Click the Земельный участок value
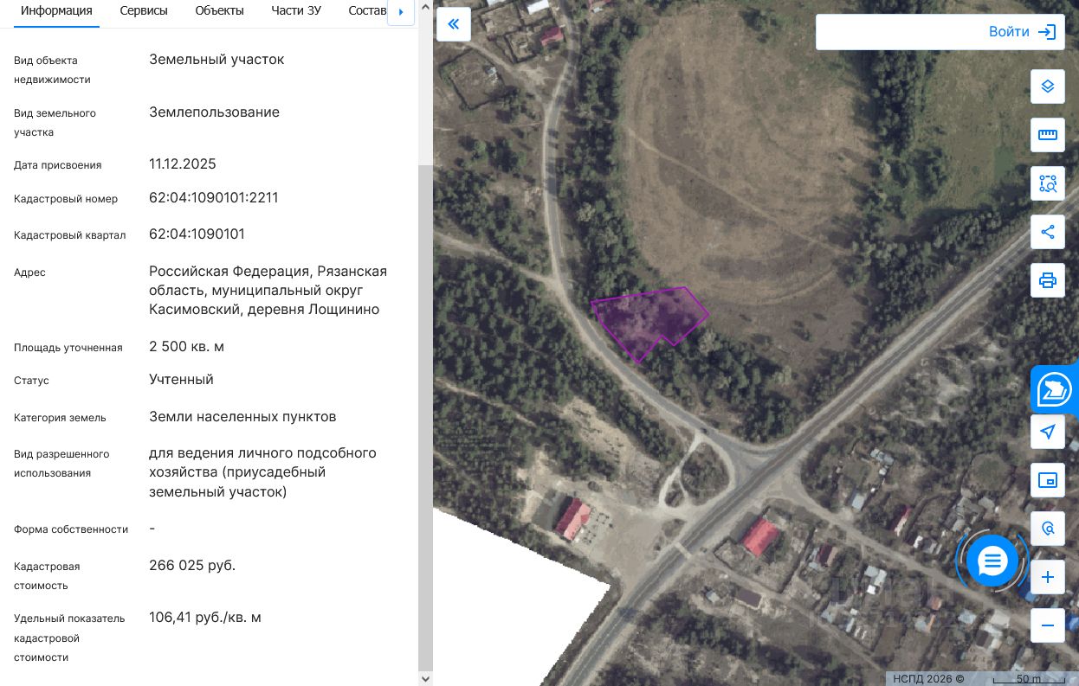The width and height of the screenshot is (1079, 686). (216, 60)
